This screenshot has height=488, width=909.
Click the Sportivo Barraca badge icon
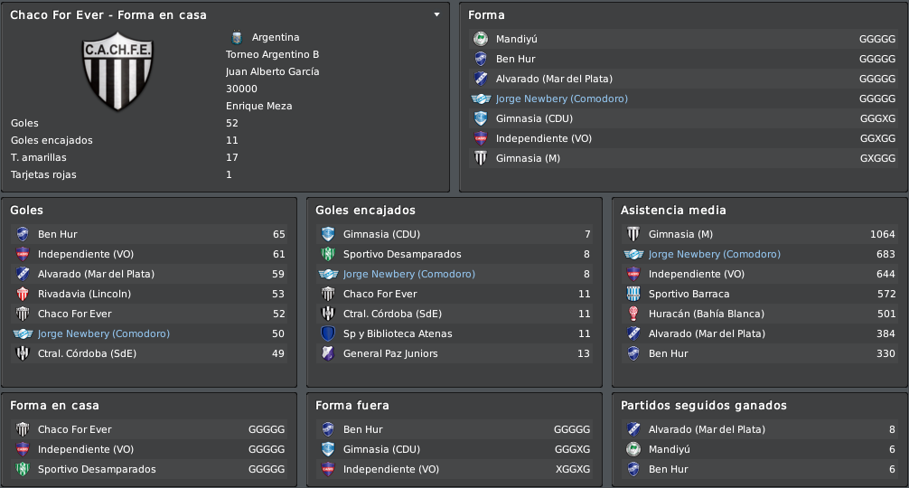click(633, 294)
